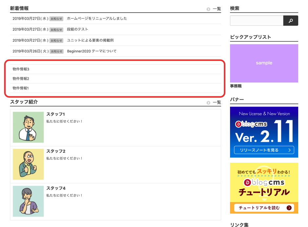Select the 物件情報2 list item

pos(21,79)
